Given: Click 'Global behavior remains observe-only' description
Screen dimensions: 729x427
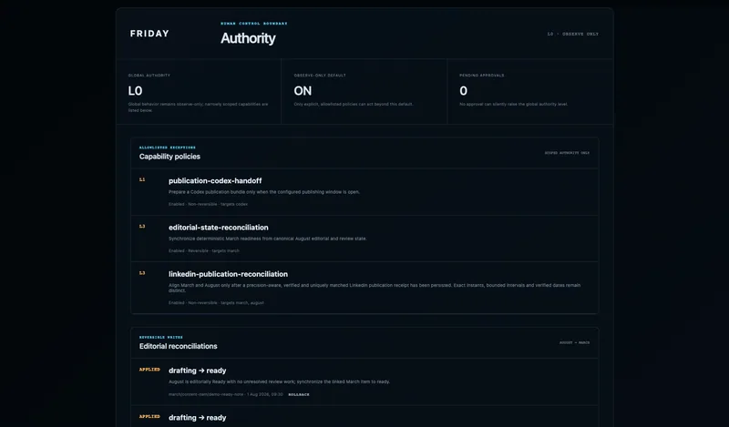Looking at the screenshot, I should pyautogui.click(x=198, y=107).
